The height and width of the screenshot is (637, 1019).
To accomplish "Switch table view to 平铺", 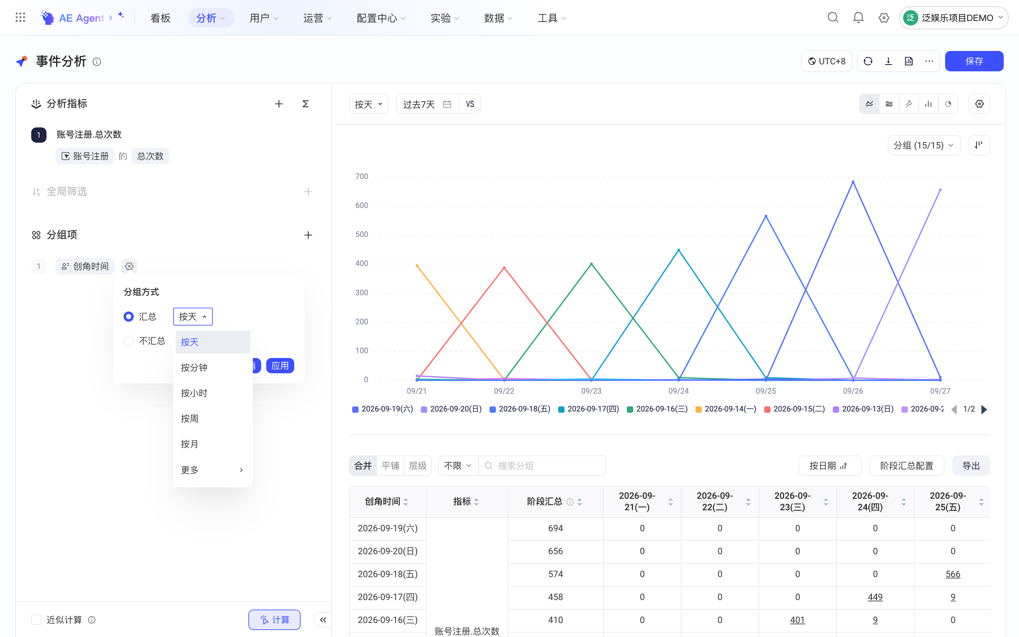I will (x=390, y=466).
